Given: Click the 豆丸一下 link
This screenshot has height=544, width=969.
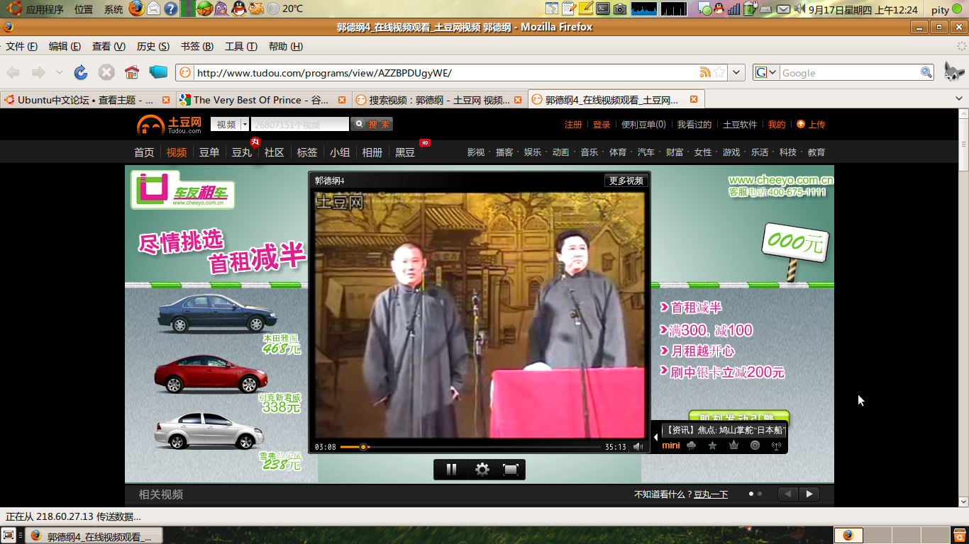Looking at the screenshot, I should (x=711, y=494).
